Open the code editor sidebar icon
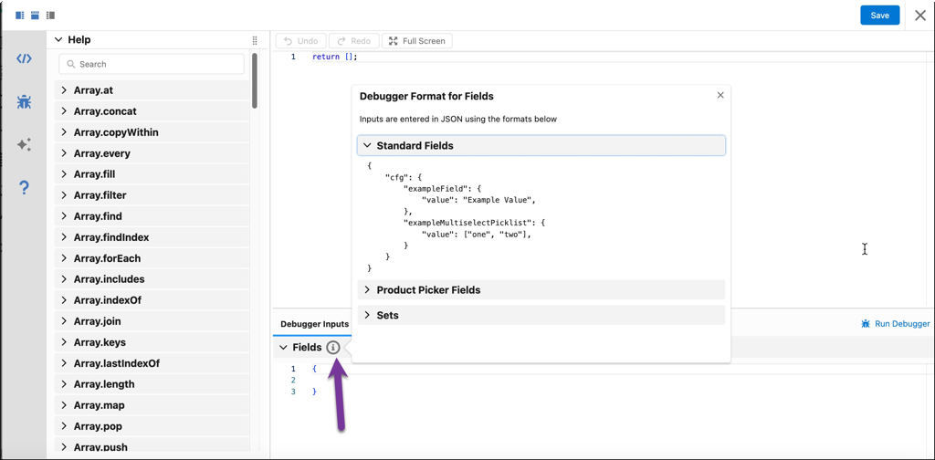Viewport: 935px width, 460px height. point(24,58)
